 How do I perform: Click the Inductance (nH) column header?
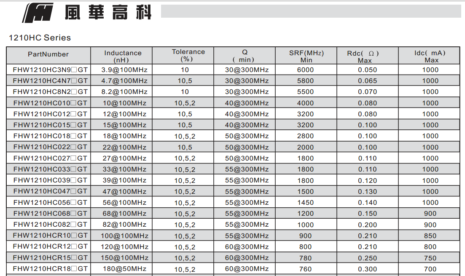pos(123,56)
